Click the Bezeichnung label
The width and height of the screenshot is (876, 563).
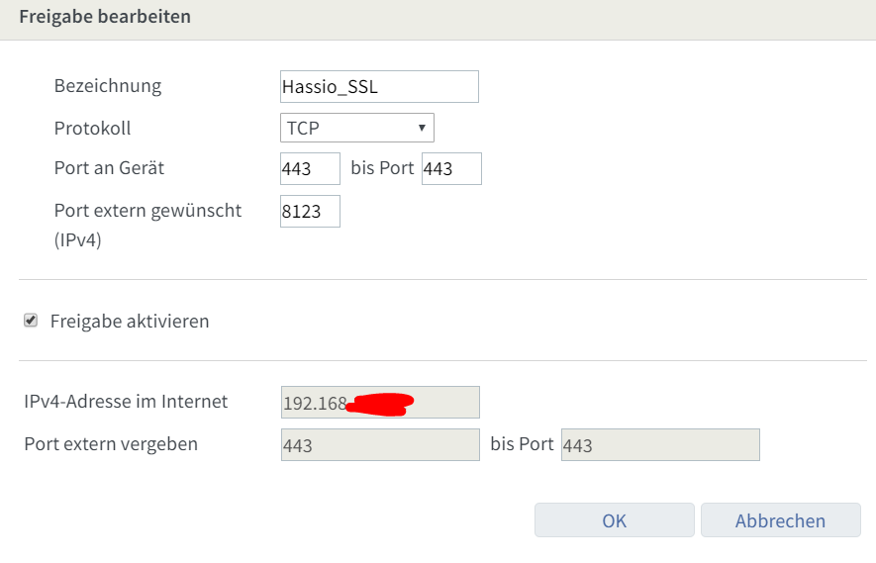coord(108,86)
